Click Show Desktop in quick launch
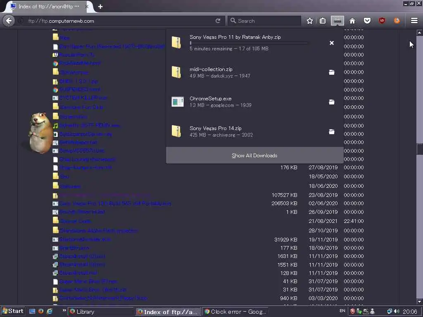The image size is (423, 317). point(32,311)
